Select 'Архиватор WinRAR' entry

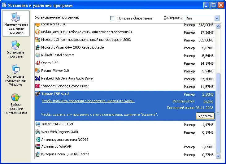point(125,147)
